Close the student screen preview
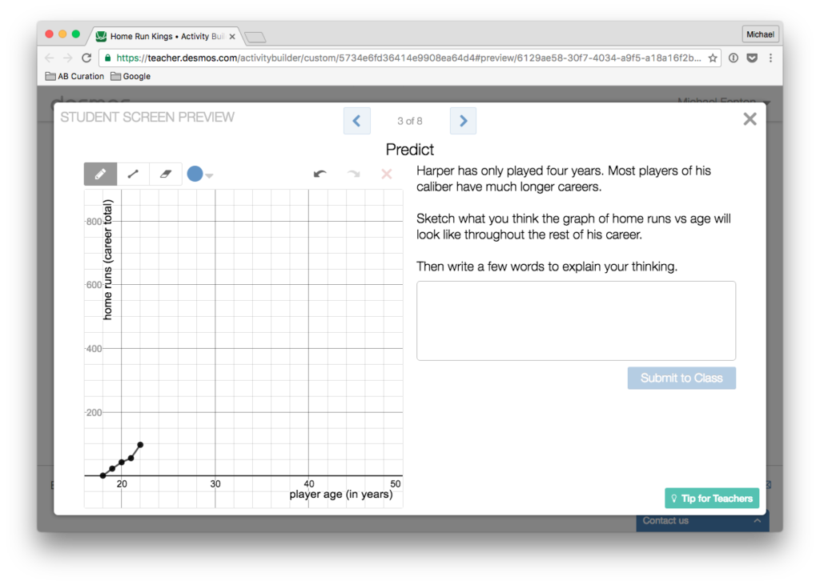The height and width of the screenshot is (585, 820). tap(750, 119)
